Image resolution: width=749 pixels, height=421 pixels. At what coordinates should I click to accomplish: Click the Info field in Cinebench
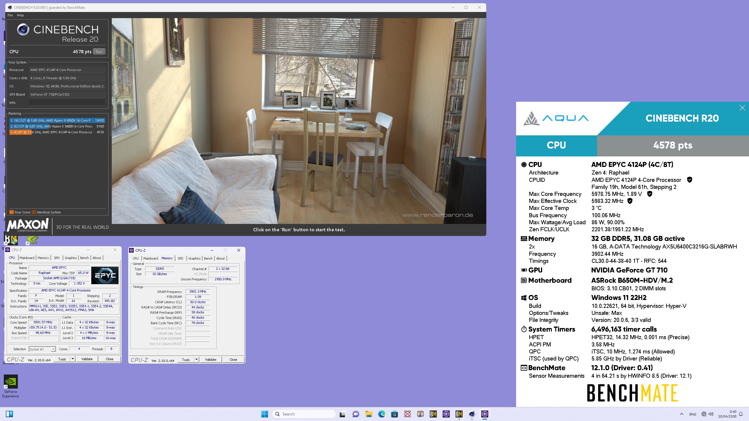coord(67,103)
